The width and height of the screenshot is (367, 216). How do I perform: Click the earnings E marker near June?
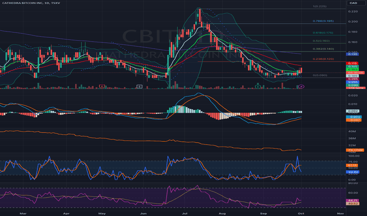139,87
